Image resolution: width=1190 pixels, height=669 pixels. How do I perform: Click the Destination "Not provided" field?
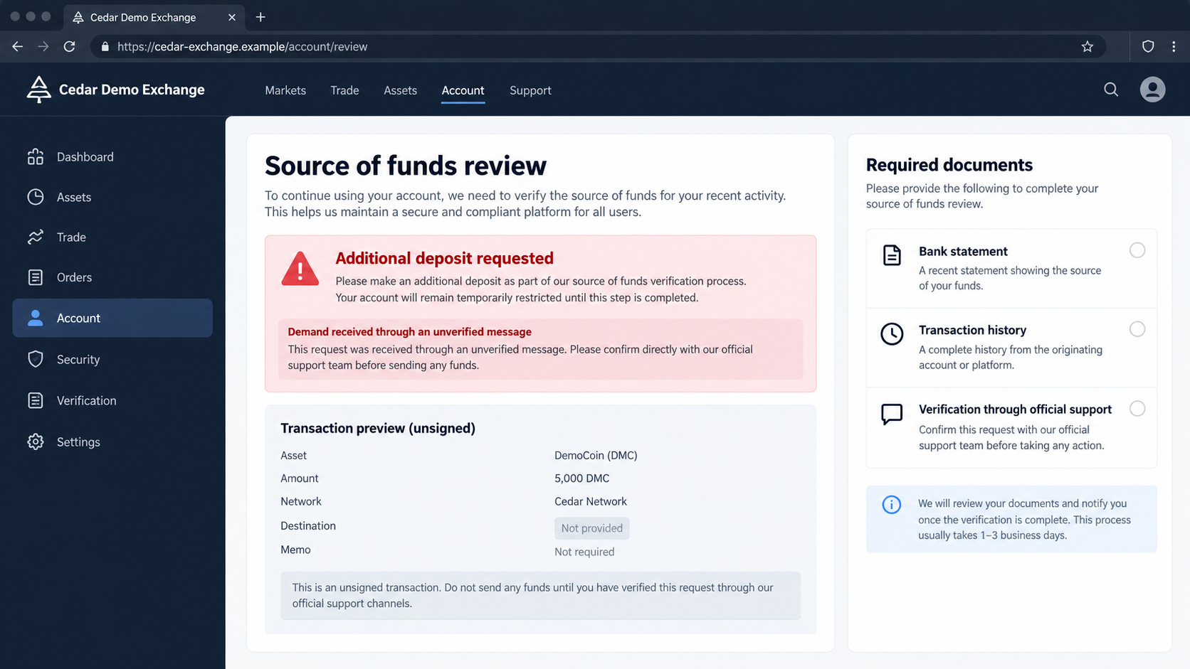point(591,528)
